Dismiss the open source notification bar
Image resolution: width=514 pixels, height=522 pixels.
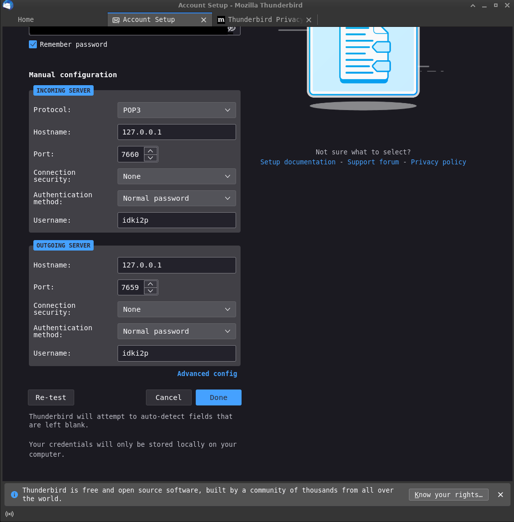pos(501,495)
